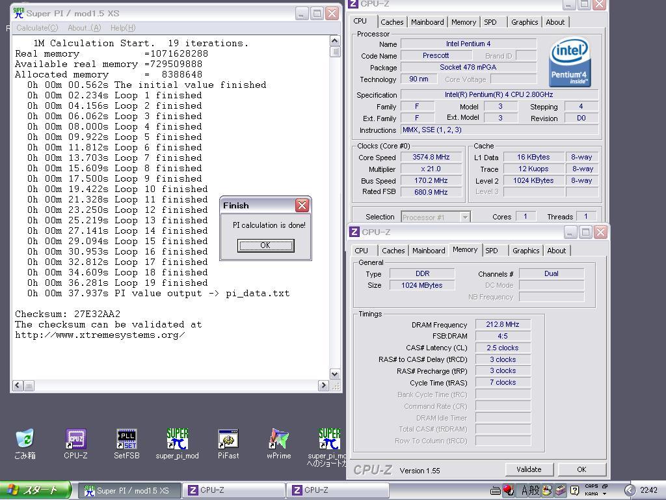
Task: Click Super PI horizontal scrollbar right arrow
Action: [323, 385]
